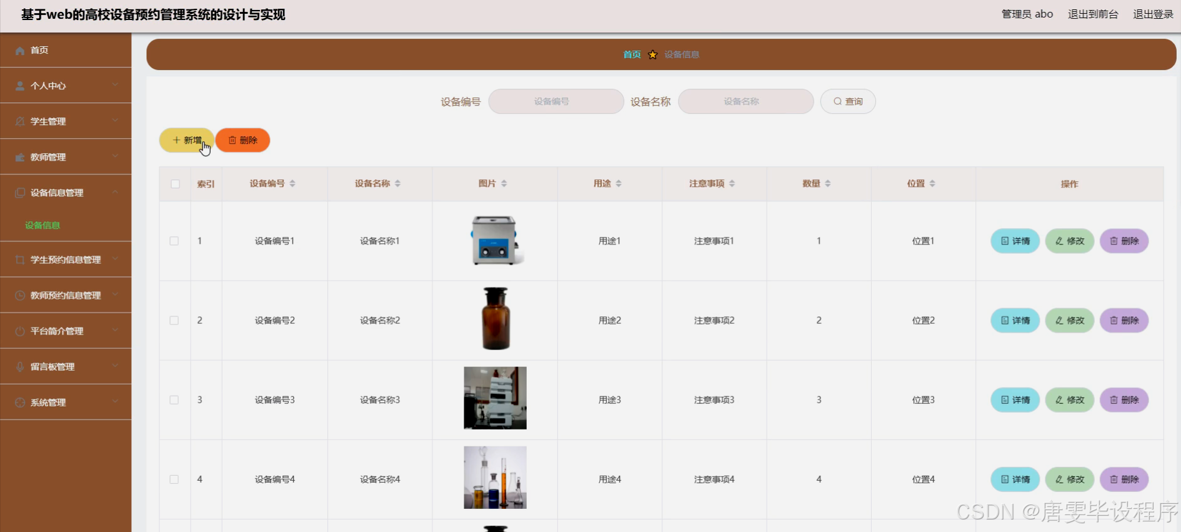Click the orange 删除 batch delete button

point(242,140)
